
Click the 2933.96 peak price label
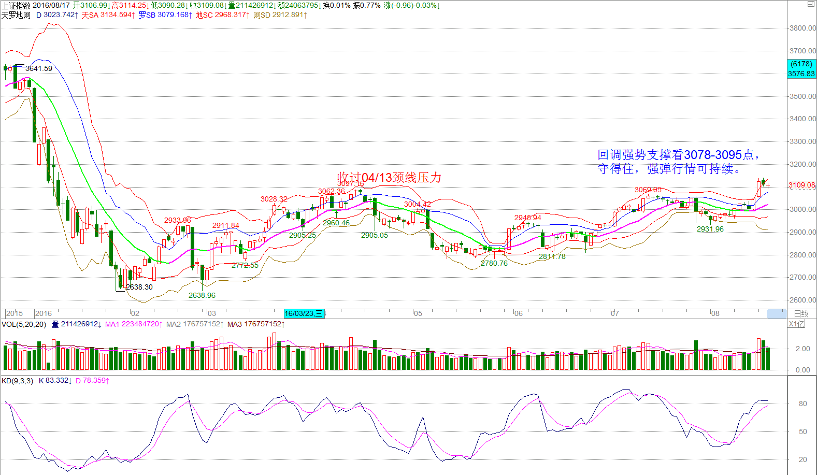[178, 220]
